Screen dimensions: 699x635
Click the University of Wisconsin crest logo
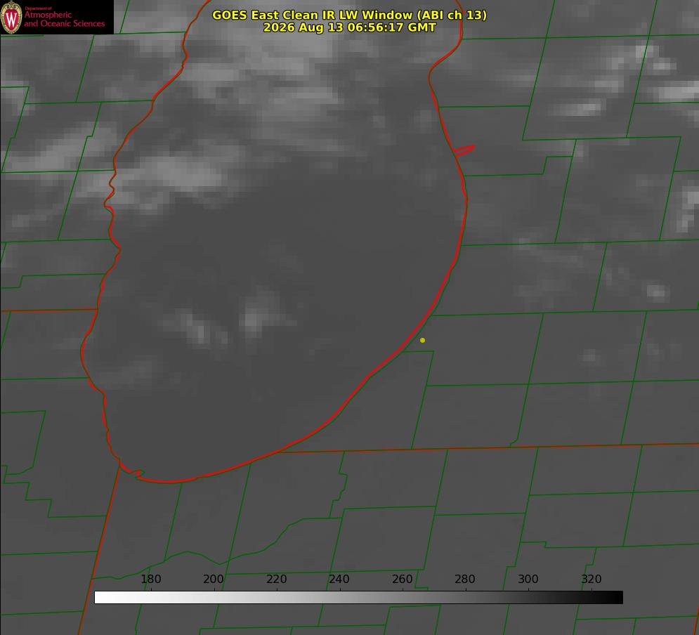11,17
